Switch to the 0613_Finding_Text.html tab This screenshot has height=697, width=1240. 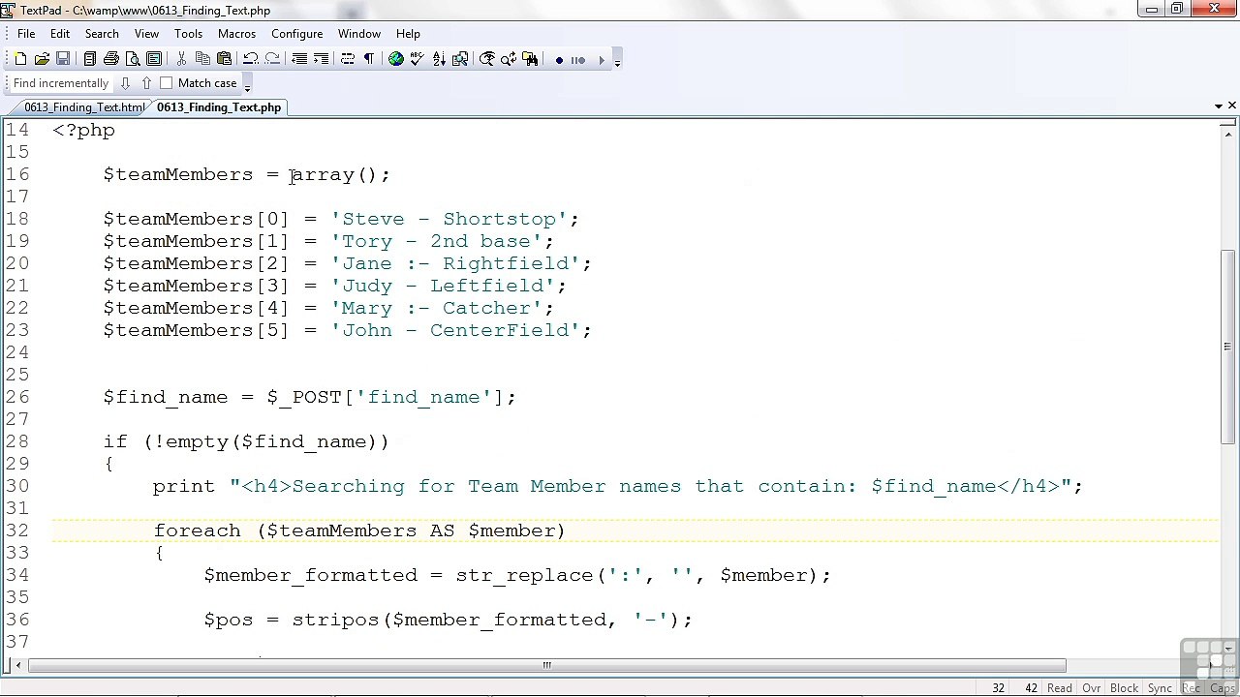coord(84,107)
